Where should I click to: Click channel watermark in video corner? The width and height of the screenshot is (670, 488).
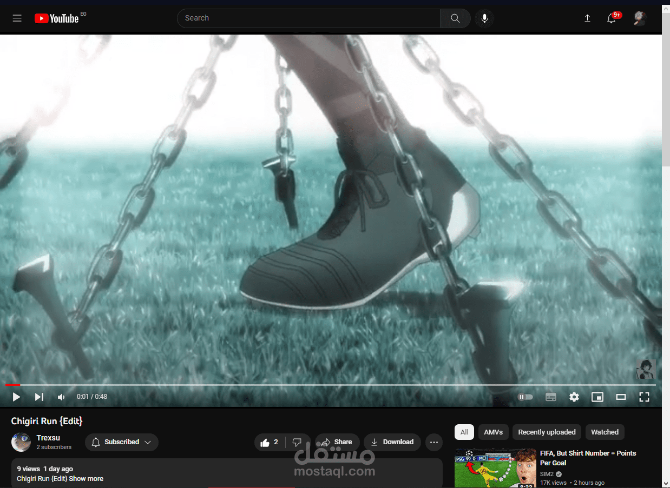click(x=646, y=369)
